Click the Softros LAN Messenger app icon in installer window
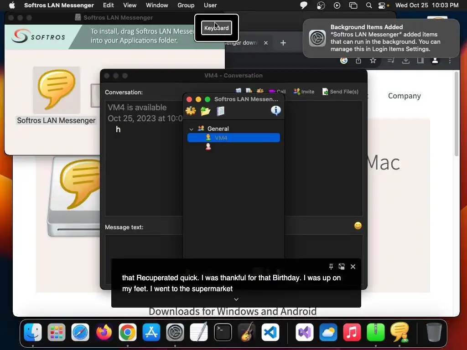The height and width of the screenshot is (350, 467). point(57,90)
